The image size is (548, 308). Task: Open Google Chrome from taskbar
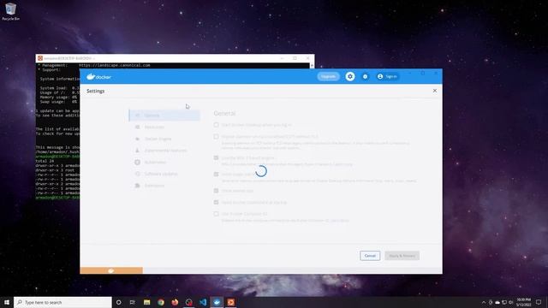[161, 302]
